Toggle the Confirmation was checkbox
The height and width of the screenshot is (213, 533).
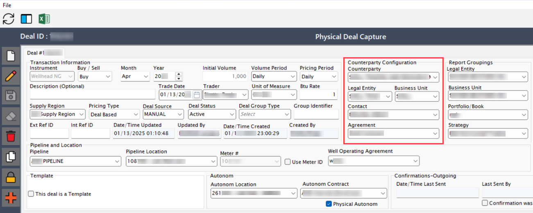coord(485,203)
